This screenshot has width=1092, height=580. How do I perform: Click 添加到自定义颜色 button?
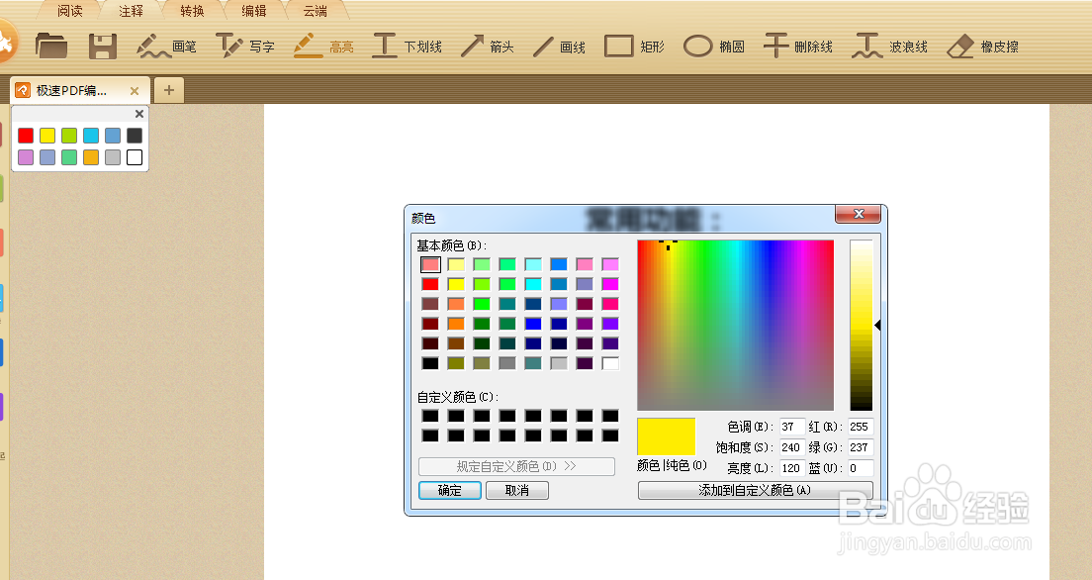pyautogui.click(x=755, y=490)
